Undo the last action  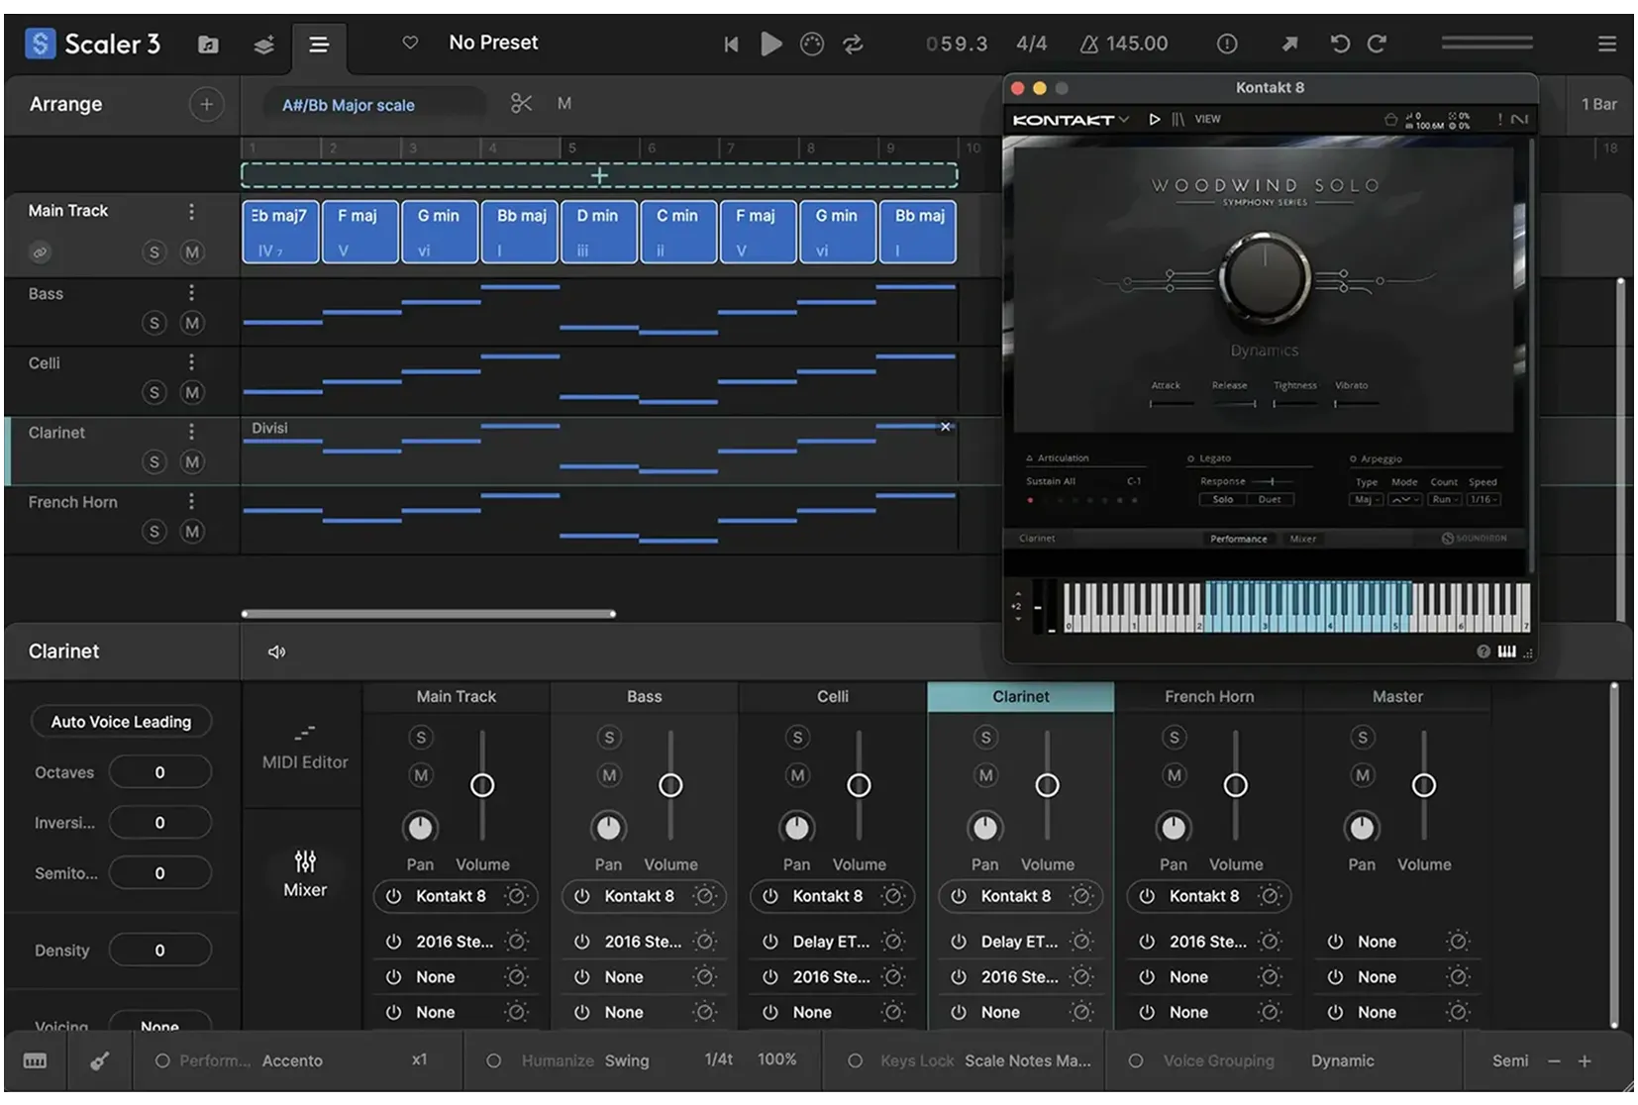click(1340, 44)
